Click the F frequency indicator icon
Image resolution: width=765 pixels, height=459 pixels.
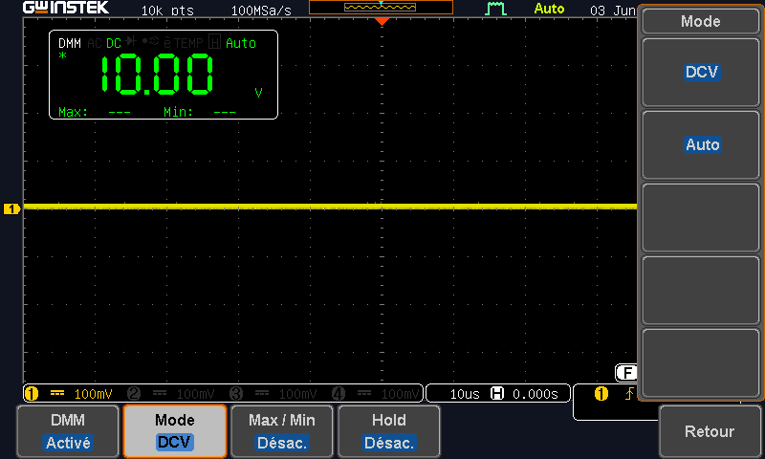coord(626,373)
